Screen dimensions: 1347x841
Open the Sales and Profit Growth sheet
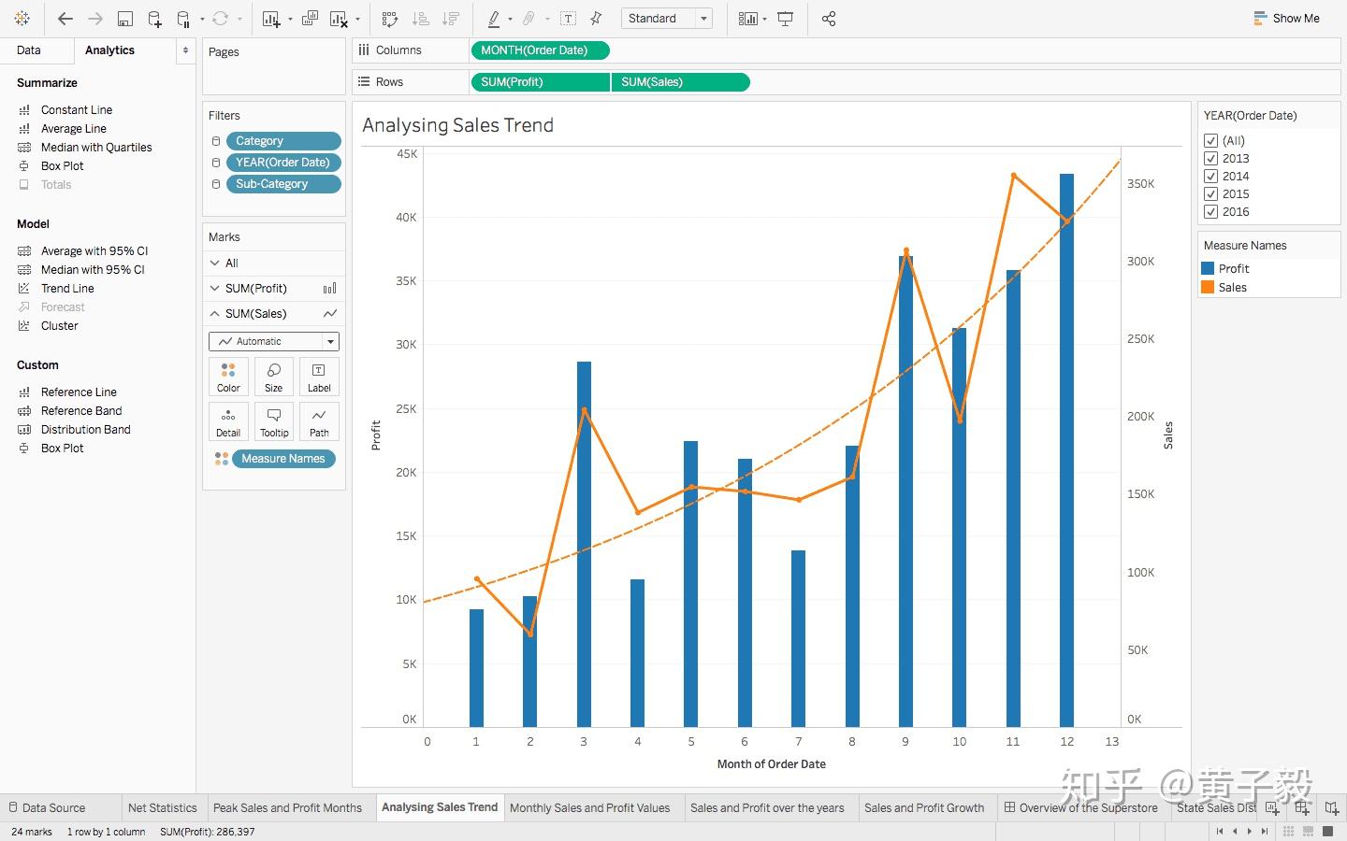pos(924,807)
